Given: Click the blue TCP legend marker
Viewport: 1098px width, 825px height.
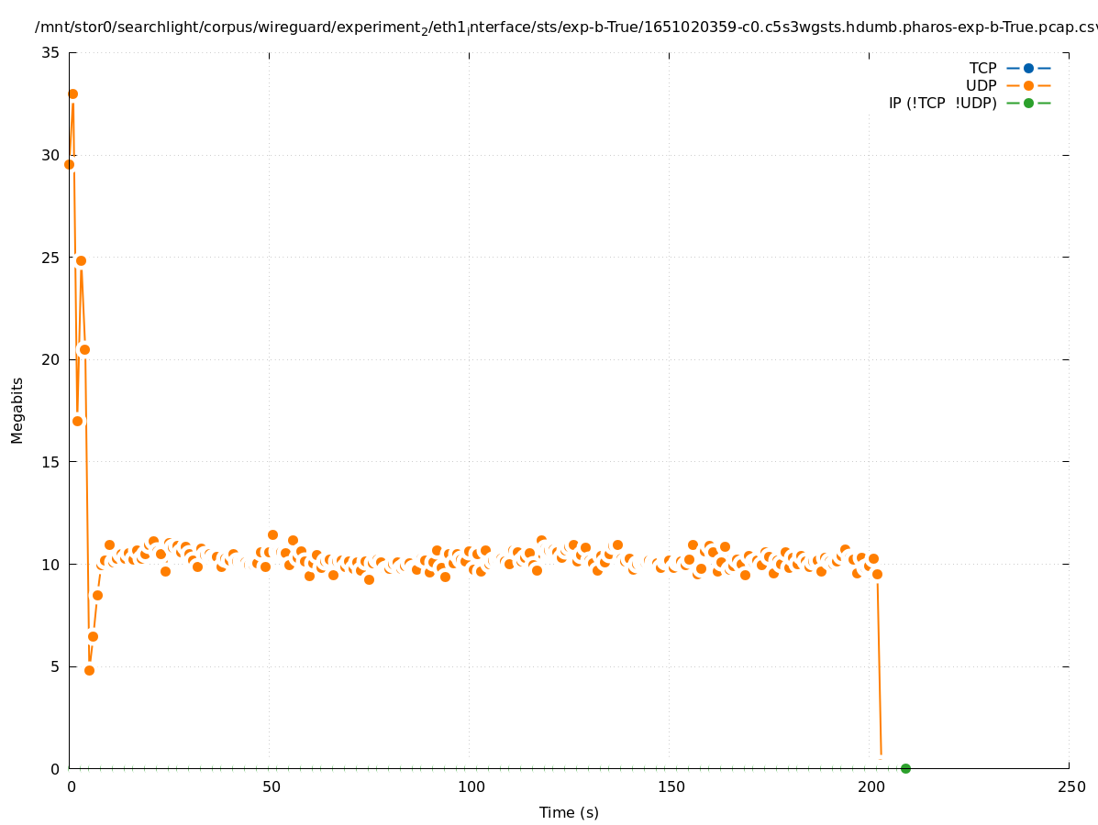Looking at the screenshot, I should [x=1028, y=68].
